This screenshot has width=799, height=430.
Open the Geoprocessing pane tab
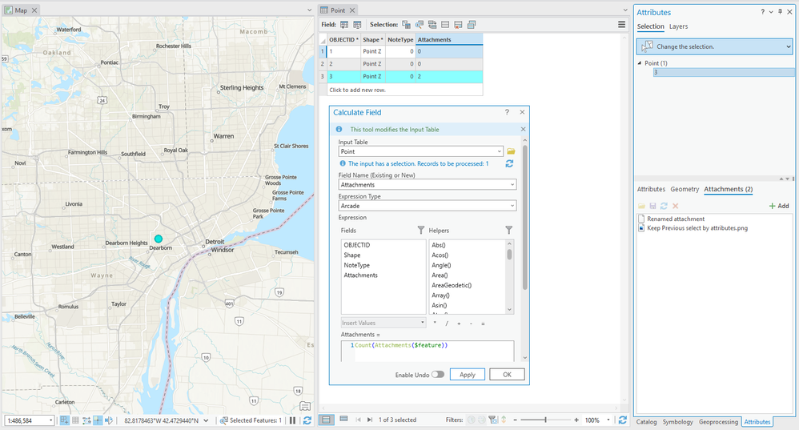pyautogui.click(x=718, y=421)
